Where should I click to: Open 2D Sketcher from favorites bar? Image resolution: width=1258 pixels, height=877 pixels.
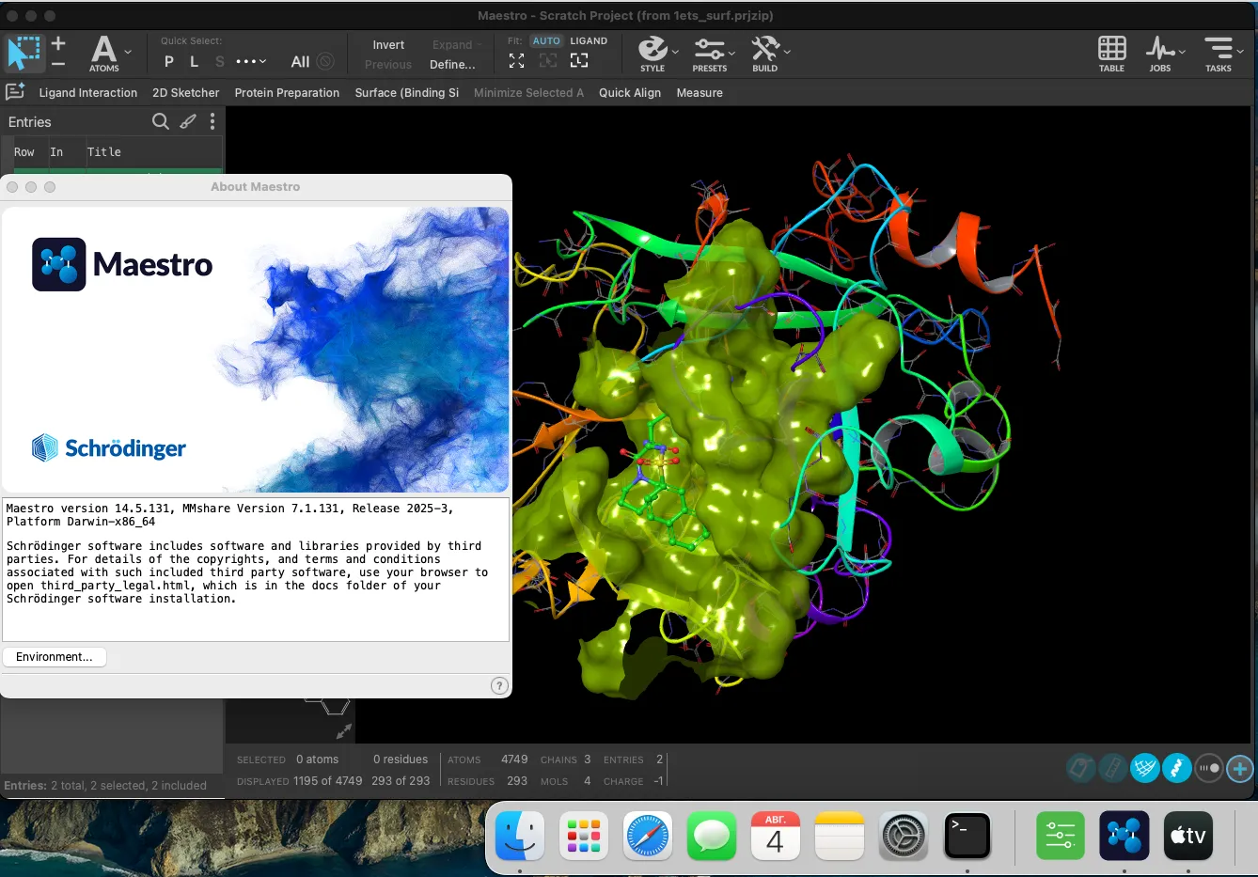[x=186, y=93]
